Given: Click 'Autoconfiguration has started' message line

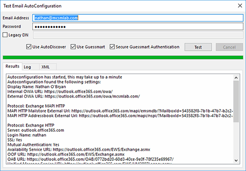Looking at the screenshot, I should pyautogui.click(x=65, y=77).
